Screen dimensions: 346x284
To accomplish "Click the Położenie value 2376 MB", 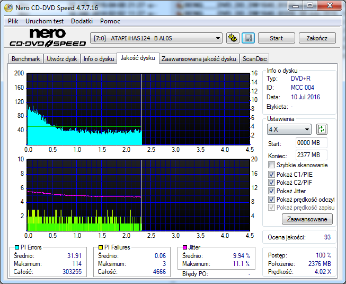I will point(320,264).
